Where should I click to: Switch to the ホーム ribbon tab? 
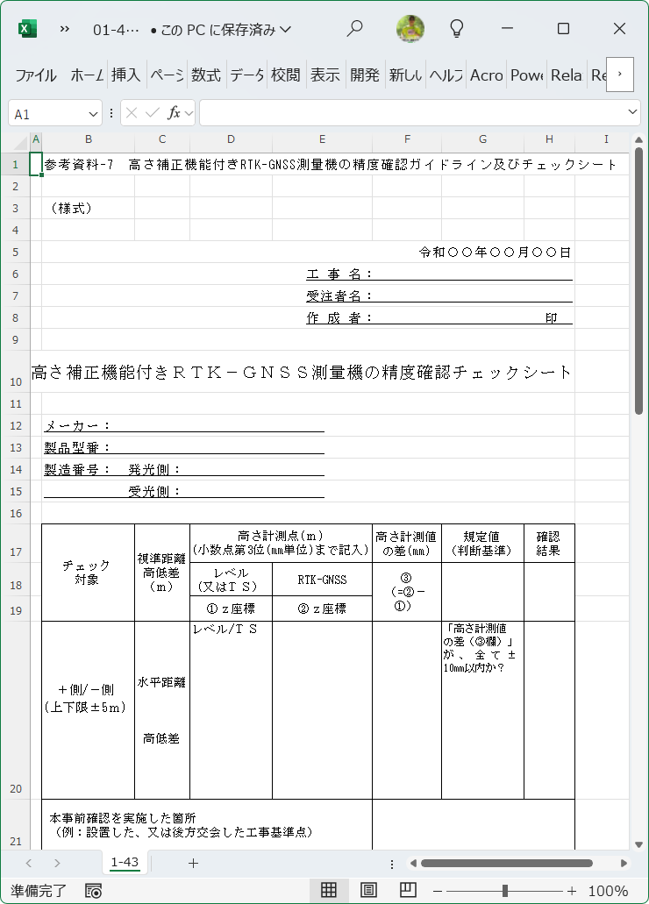click(87, 75)
